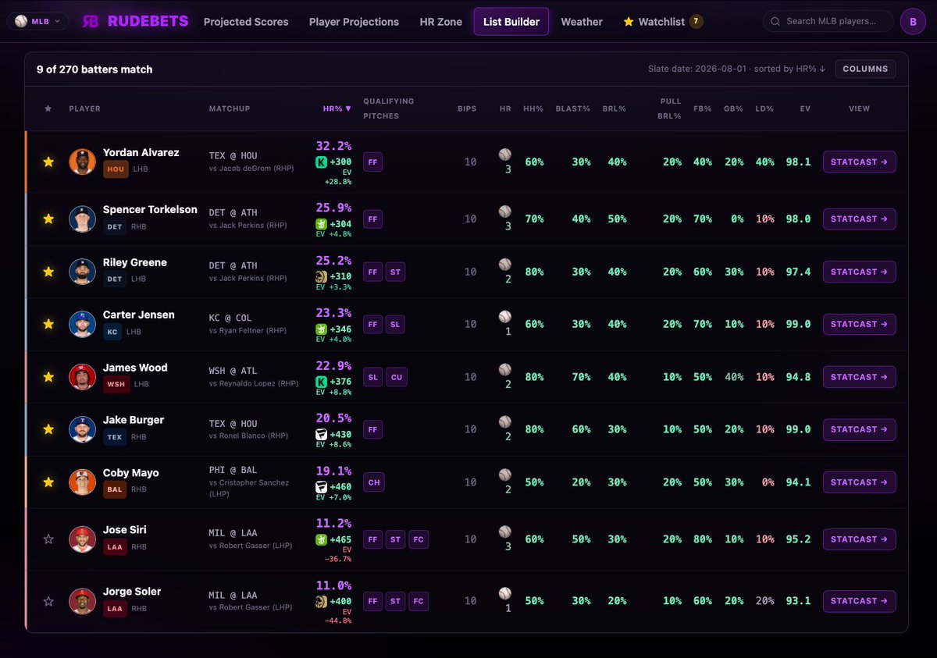Screen dimensions: 937x658
Task: Click the PLAYER column header
Action: click(84, 108)
